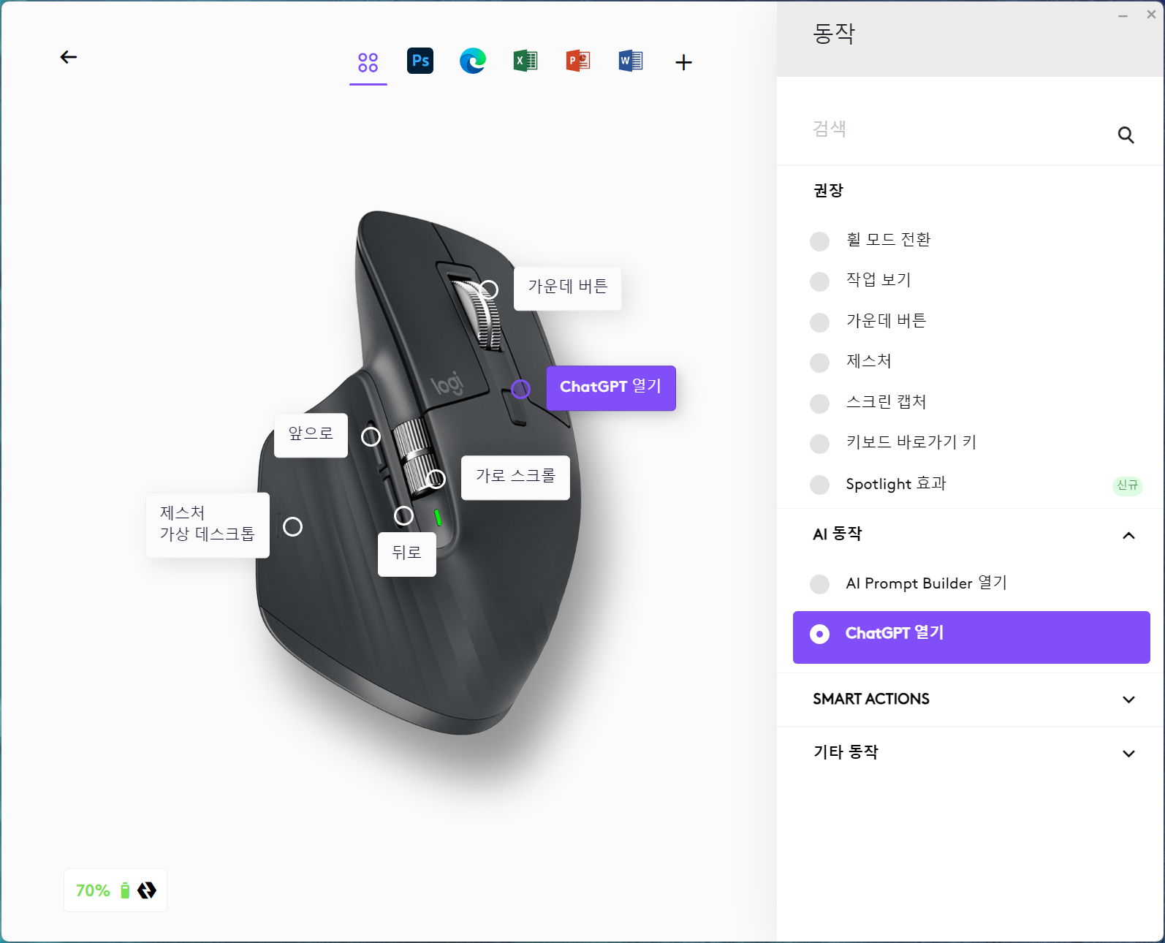Select the back button hotspot circle

click(404, 516)
